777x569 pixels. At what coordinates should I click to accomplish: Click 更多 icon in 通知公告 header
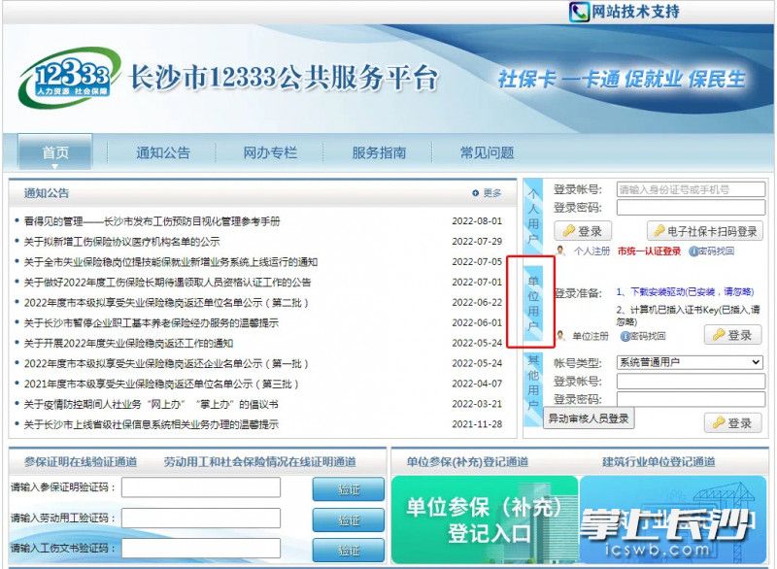[475, 193]
